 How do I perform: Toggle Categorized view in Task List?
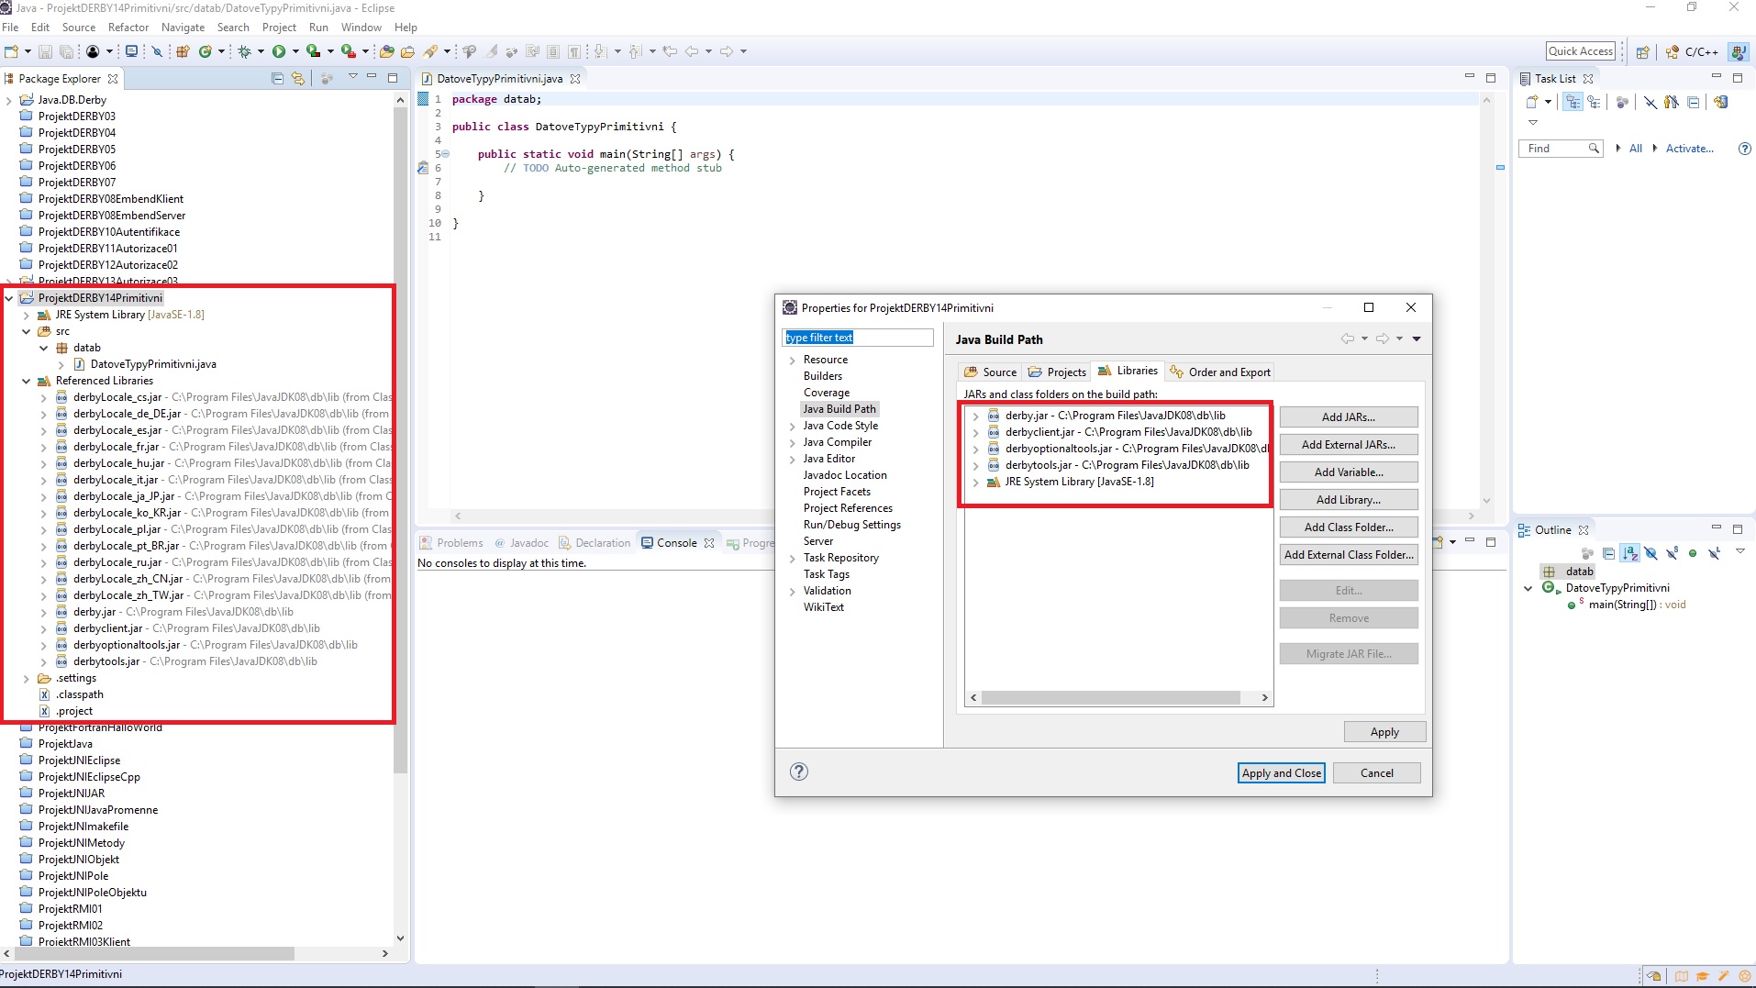(1573, 102)
